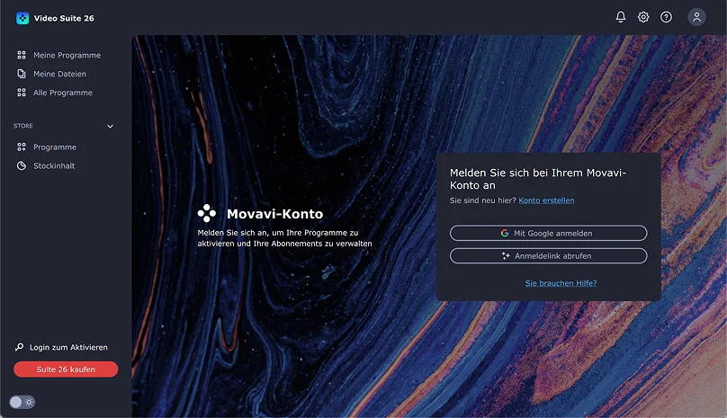Sign in with Mit Google anmelden

tap(549, 233)
